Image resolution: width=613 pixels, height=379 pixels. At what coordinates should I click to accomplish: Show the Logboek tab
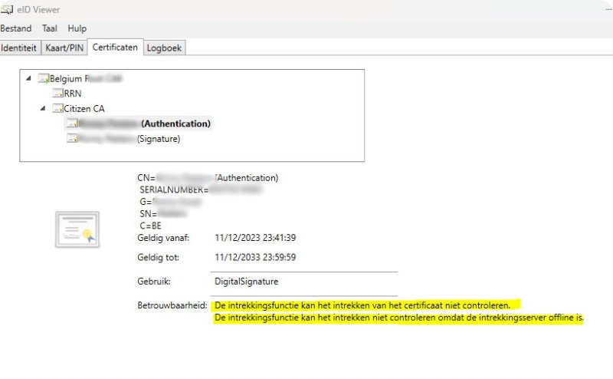click(x=165, y=48)
